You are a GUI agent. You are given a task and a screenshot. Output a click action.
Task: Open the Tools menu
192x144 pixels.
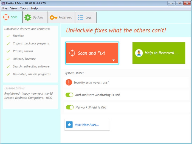pos(24,8)
